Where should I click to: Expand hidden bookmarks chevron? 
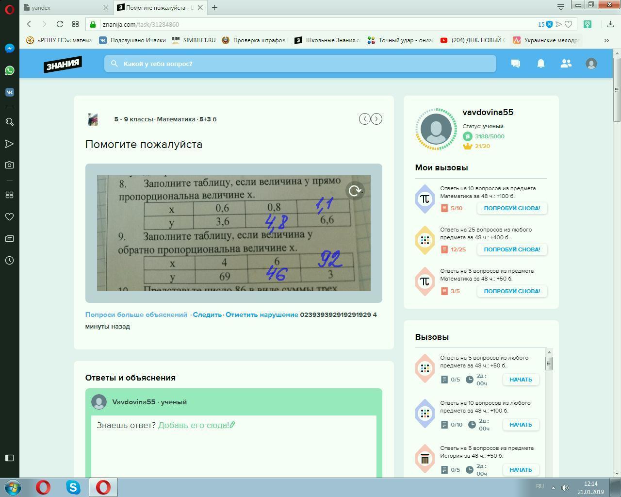tap(606, 40)
